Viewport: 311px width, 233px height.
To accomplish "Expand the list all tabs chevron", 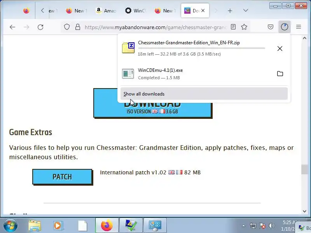I will pos(246,10).
